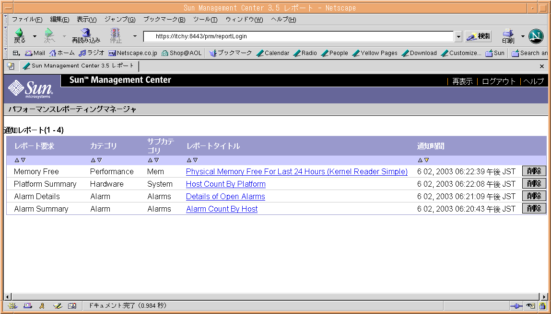Open the 表示(V) menu
This screenshot has width=551, height=314.
click(x=86, y=19)
